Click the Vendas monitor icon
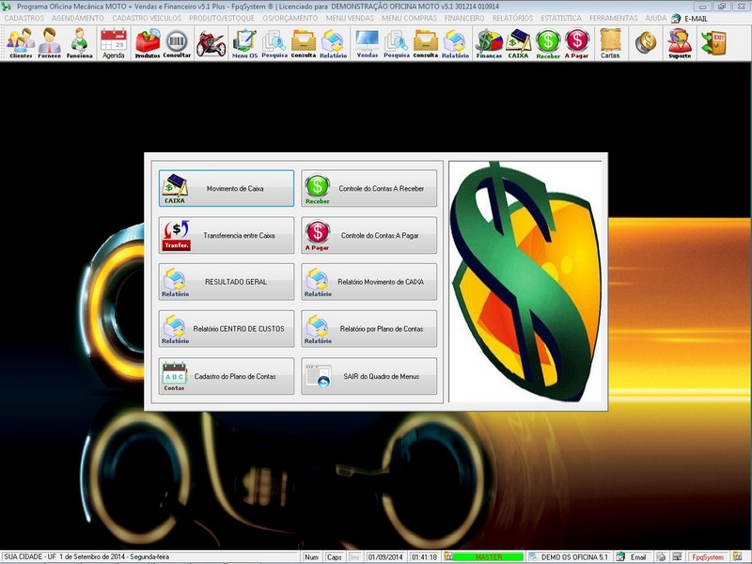The width and height of the screenshot is (752, 564). [367, 42]
